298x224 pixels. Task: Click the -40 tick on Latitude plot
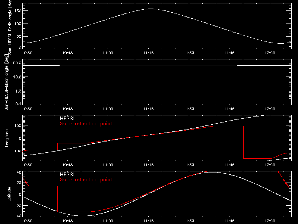(x=18, y=216)
